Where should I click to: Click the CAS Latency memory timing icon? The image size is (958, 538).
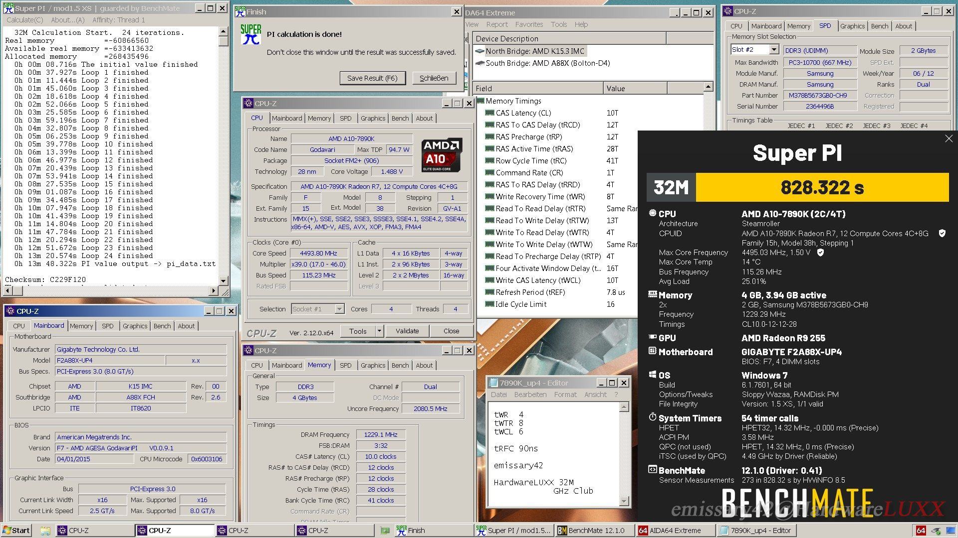click(x=489, y=113)
